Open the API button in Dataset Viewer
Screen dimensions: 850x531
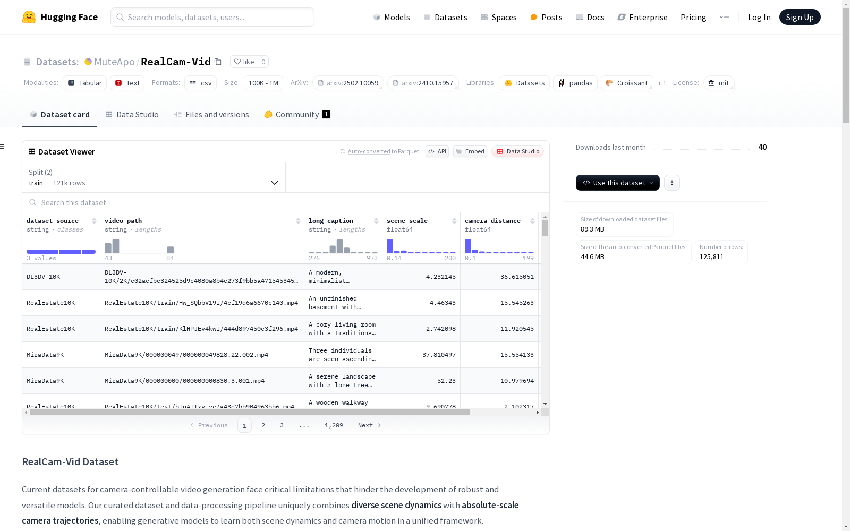(x=437, y=151)
